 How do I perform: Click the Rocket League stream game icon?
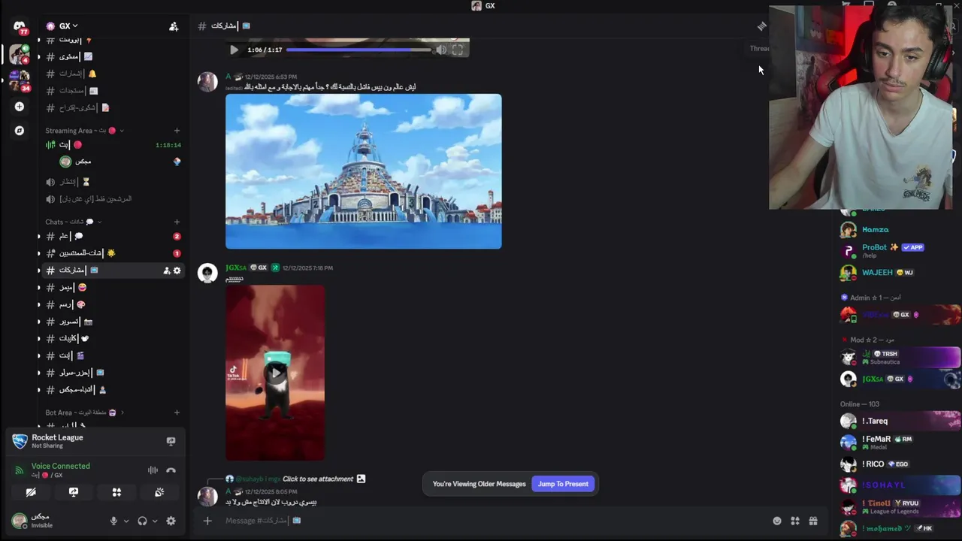pyautogui.click(x=20, y=441)
